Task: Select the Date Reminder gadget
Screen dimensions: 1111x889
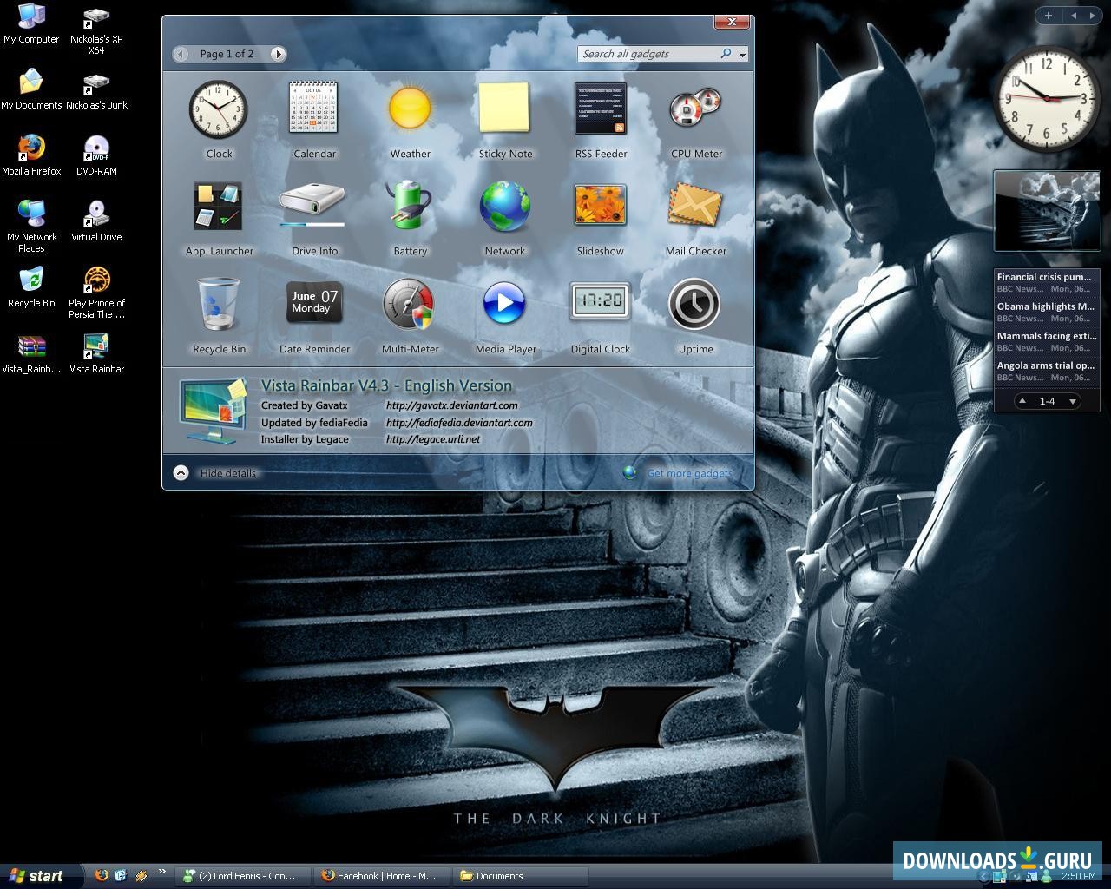Action: 314,303
